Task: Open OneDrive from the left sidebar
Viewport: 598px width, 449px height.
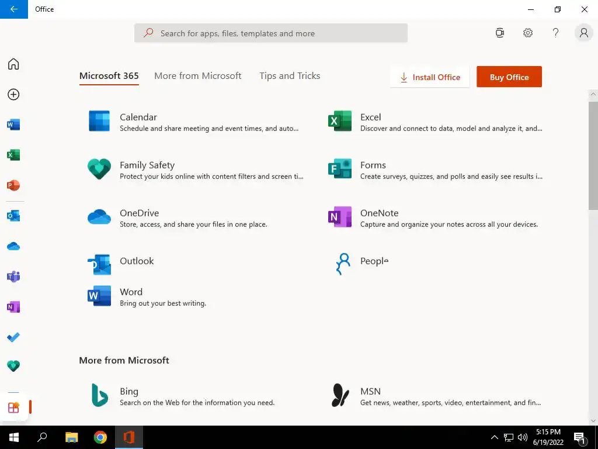Action: [x=13, y=246]
